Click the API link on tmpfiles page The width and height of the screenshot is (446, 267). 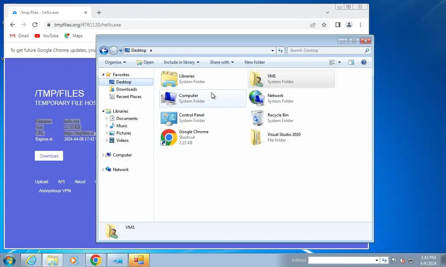click(61, 182)
